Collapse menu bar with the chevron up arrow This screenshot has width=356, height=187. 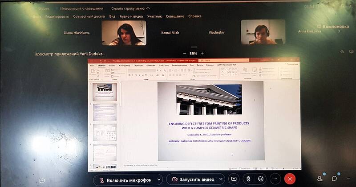(148, 8)
